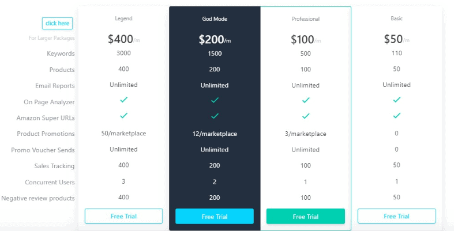Start the Professional plan Free Trial
Image resolution: width=454 pixels, height=231 pixels.
click(x=306, y=216)
